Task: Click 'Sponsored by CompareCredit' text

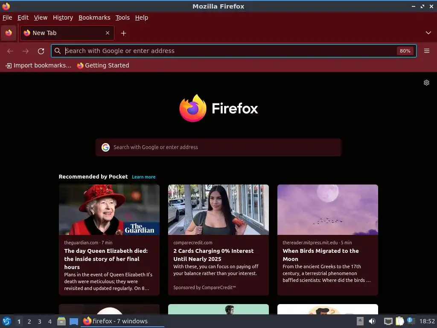Action: (x=204, y=287)
